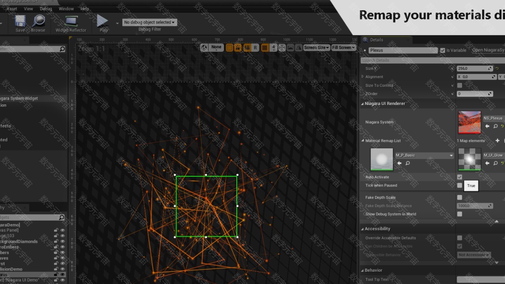Screen dimensions: 505x284
Task: Click the zoom to fit icon
Action: 282,48
